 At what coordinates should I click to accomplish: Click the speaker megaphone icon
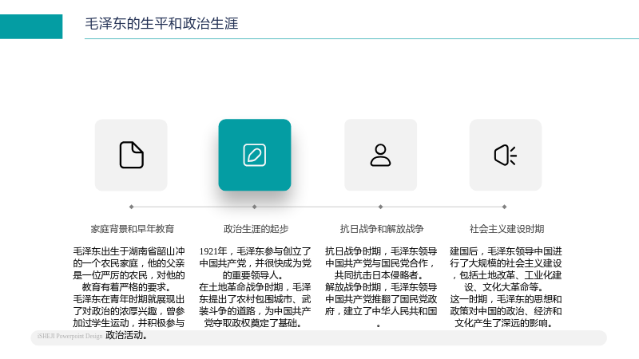506,155
